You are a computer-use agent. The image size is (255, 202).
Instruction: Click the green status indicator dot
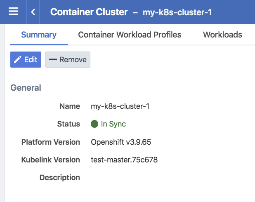94,124
